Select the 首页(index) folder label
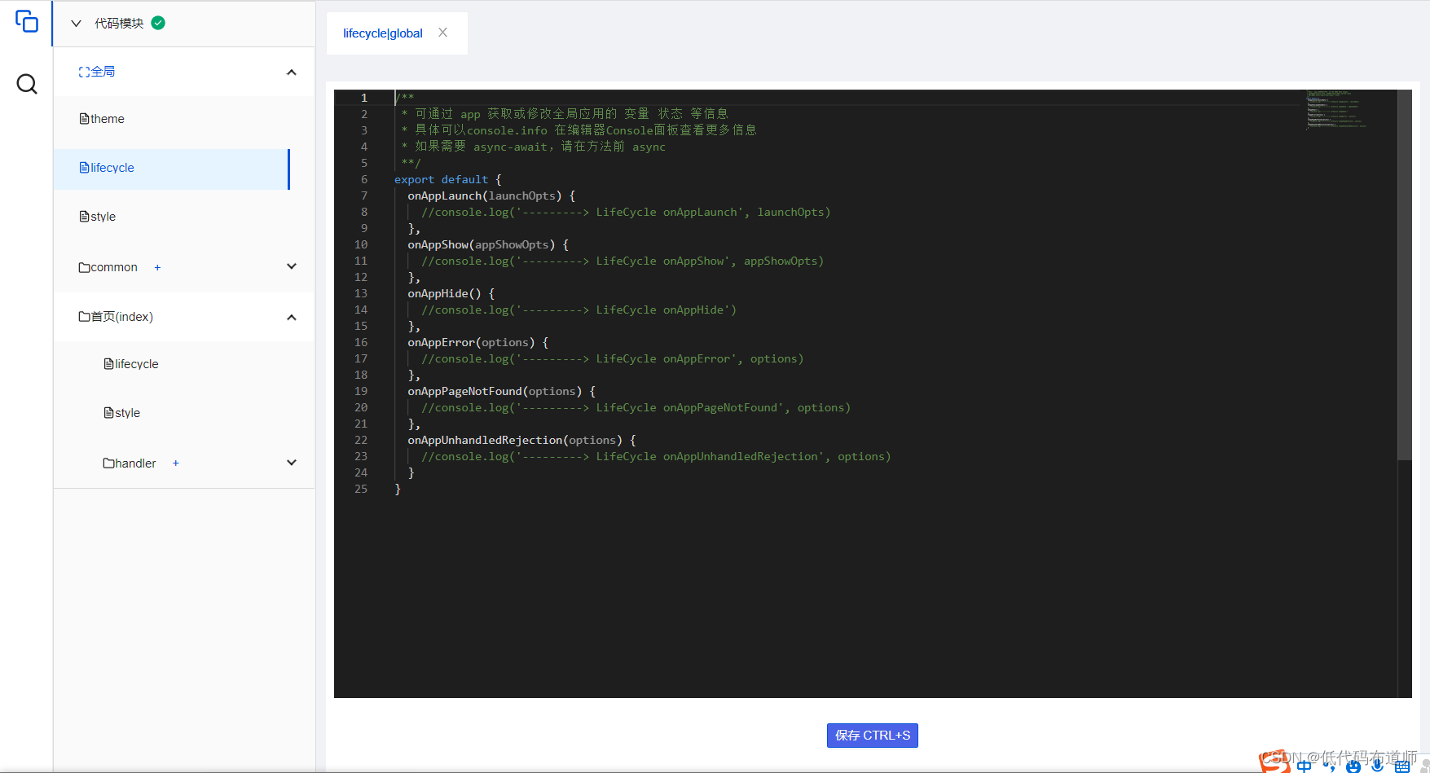1430x773 pixels. [122, 317]
